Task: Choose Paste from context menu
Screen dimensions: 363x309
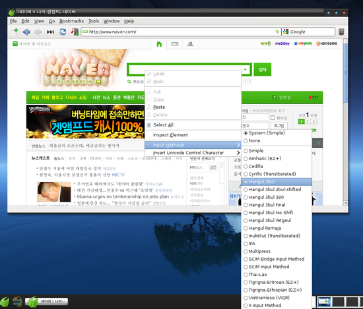Action: click(193, 107)
